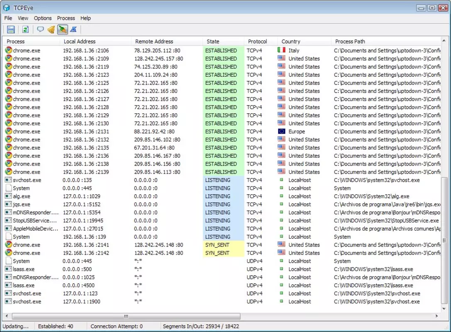
Task: Click the horizontal scrollbar left arrow
Action: coord(7,316)
